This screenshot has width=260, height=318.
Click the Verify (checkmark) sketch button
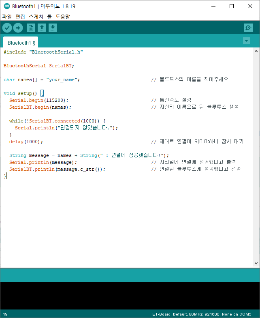7,28
